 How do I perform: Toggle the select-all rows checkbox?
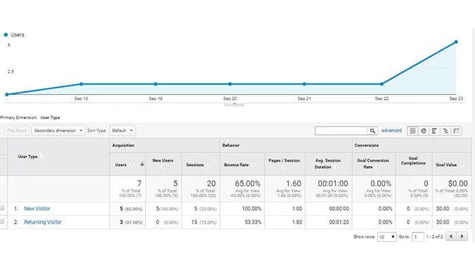[x=3, y=157]
